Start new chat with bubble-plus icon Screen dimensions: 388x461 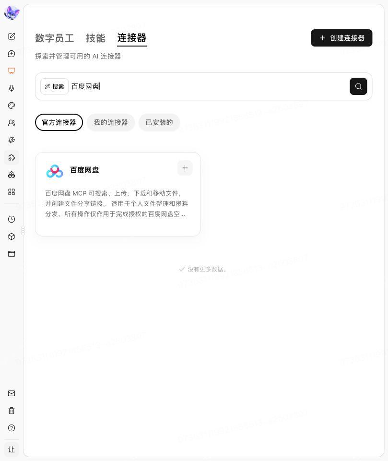[x=12, y=54]
